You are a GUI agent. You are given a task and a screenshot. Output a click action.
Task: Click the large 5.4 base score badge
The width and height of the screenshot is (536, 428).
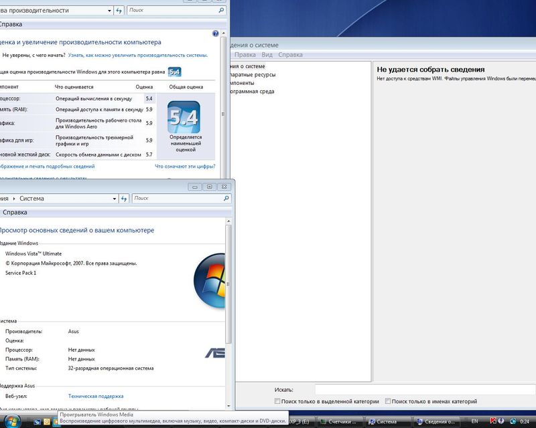[x=183, y=117]
